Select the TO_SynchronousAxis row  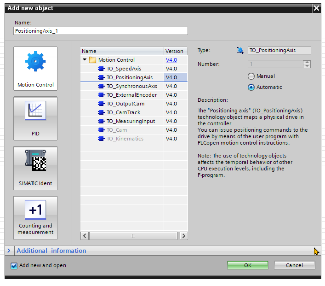coord(134,86)
